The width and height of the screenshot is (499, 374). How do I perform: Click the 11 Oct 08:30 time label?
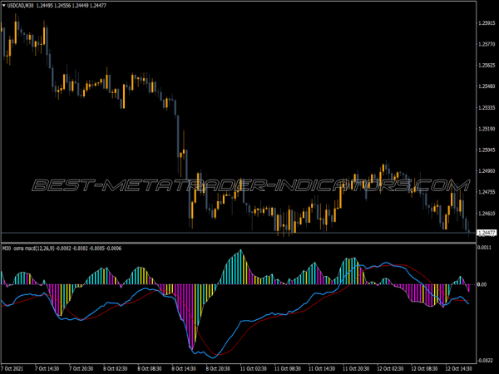288,368
